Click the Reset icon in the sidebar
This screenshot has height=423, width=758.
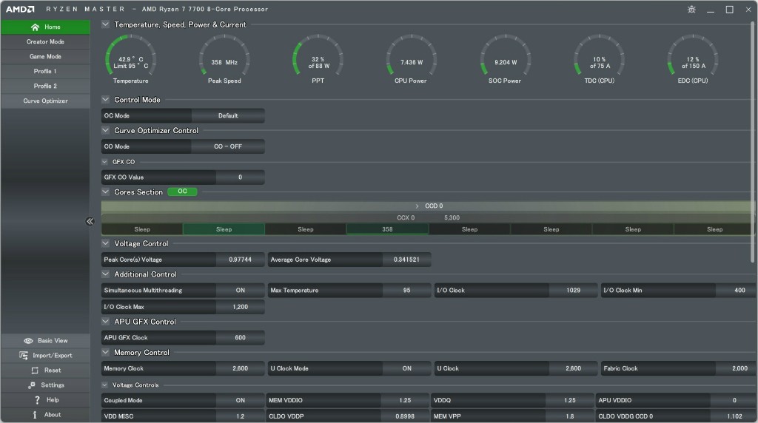point(35,370)
